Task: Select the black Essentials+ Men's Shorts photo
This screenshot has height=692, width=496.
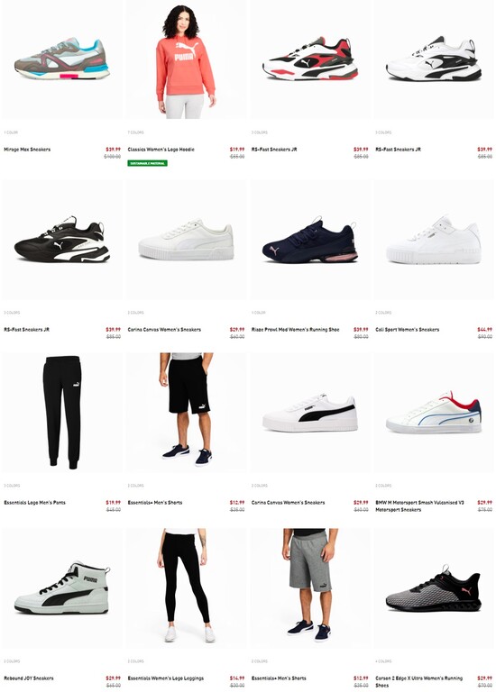Action: (x=186, y=412)
